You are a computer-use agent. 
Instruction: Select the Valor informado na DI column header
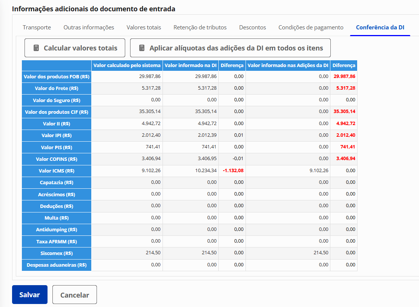190,66
